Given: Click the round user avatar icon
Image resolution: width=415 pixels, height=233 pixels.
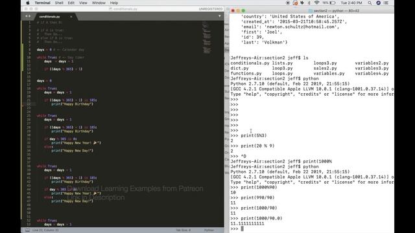Looking at the screenshot, I should (x=379, y=3).
